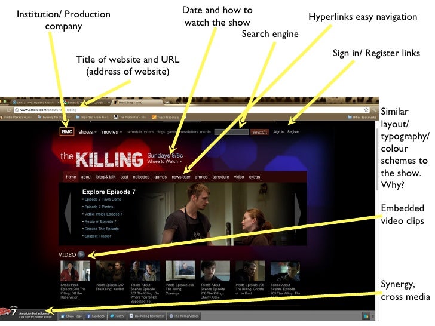Screen dimensions: 435x326
Task: Open Sneak Peek Episode 208 video thumbnail
Action: (75, 271)
